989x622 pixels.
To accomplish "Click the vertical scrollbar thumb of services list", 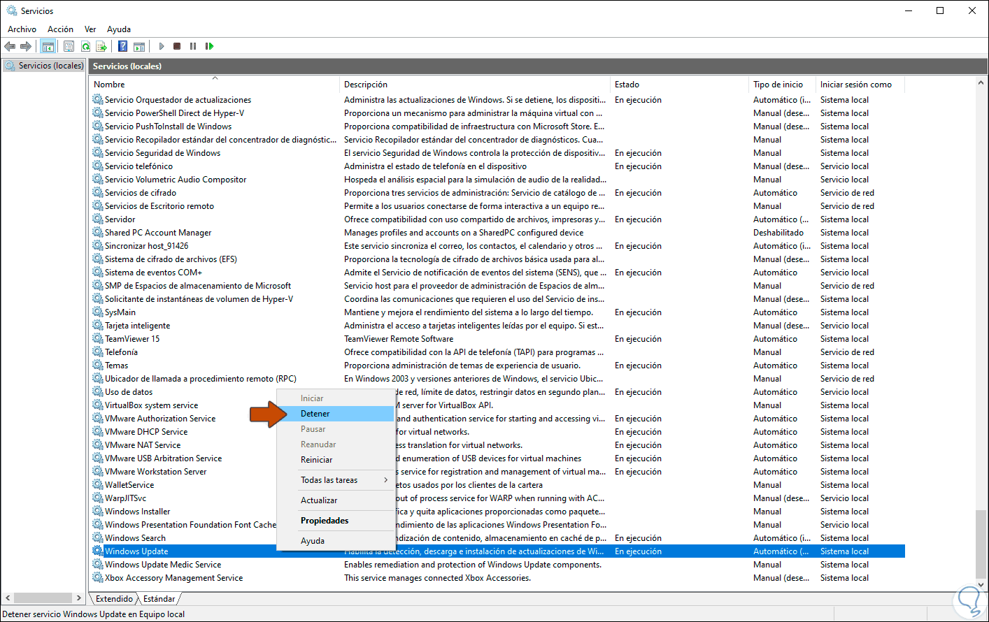I will (981, 544).
